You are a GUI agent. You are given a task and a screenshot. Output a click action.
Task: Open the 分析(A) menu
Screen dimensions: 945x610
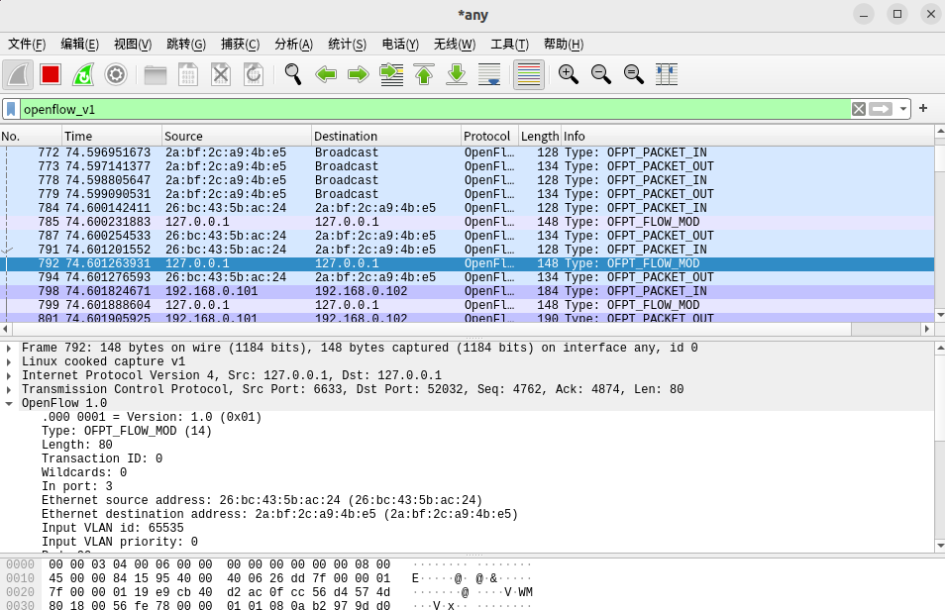(293, 44)
